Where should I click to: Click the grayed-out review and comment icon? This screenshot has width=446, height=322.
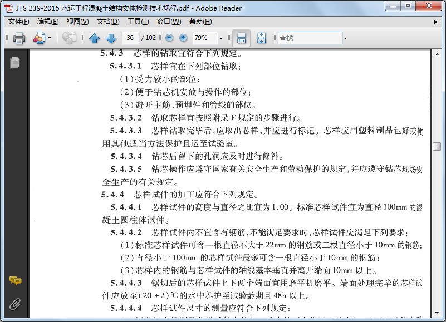tap(69, 38)
